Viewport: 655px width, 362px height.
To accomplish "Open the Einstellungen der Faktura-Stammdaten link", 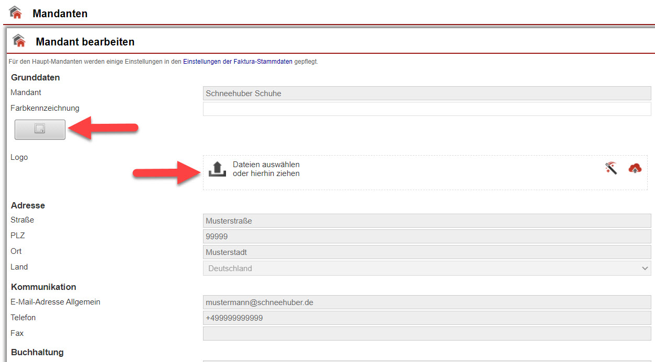I will [x=238, y=62].
